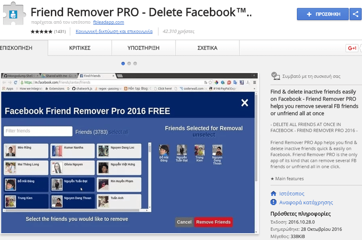The height and width of the screenshot is (240, 362).
Task: Select friend Tuấn Anh
Action: click(x=119, y=201)
